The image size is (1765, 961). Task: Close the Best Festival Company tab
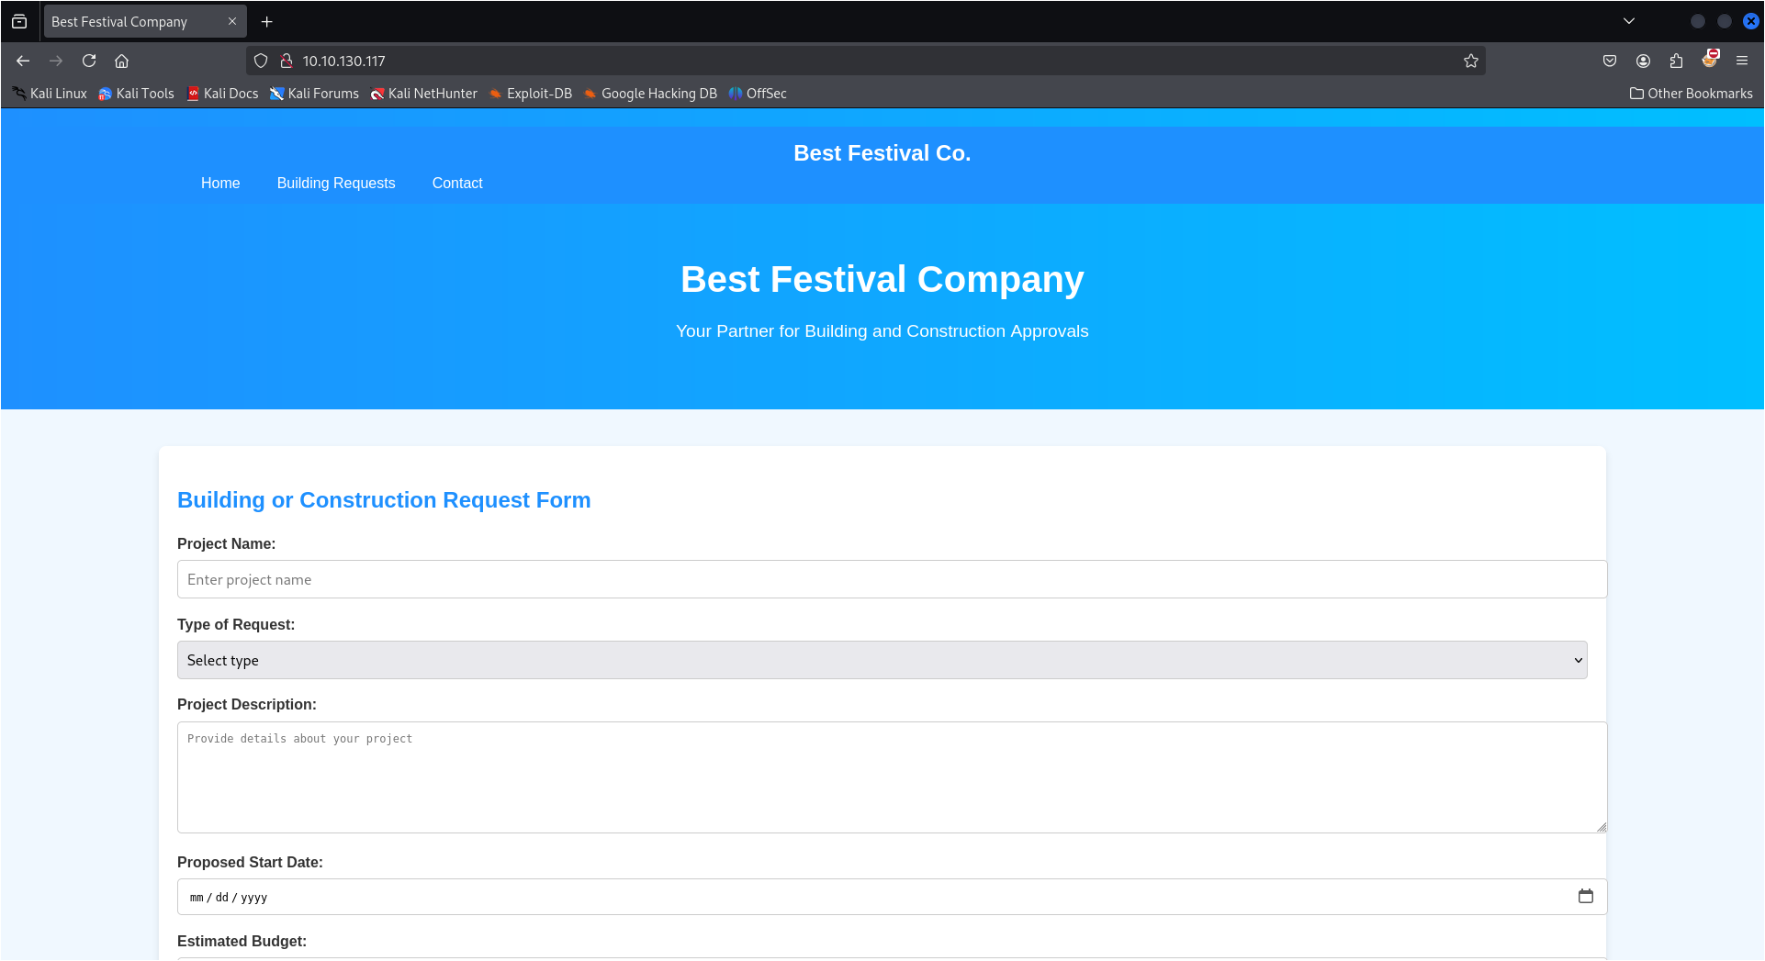click(232, 21)
